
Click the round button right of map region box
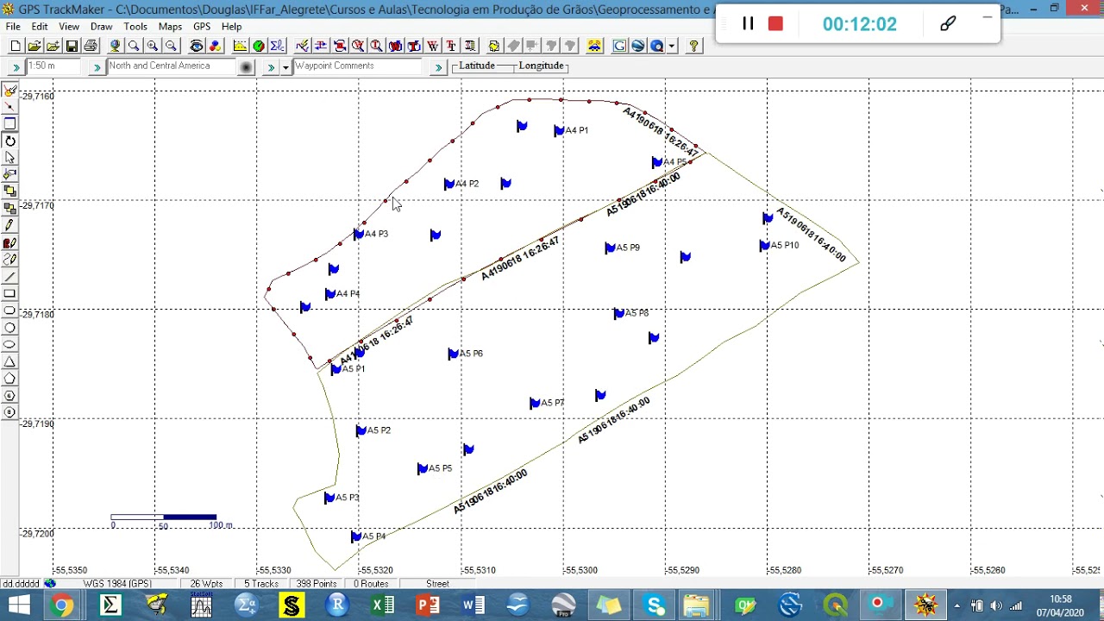246,66
